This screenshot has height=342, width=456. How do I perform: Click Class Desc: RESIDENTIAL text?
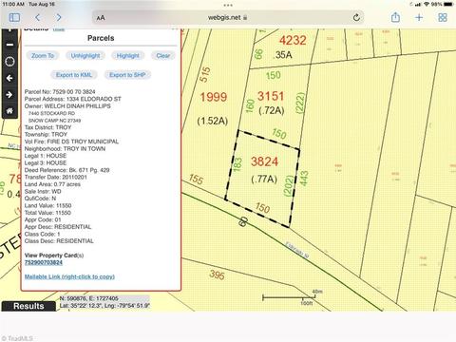[x=59, y=241]
